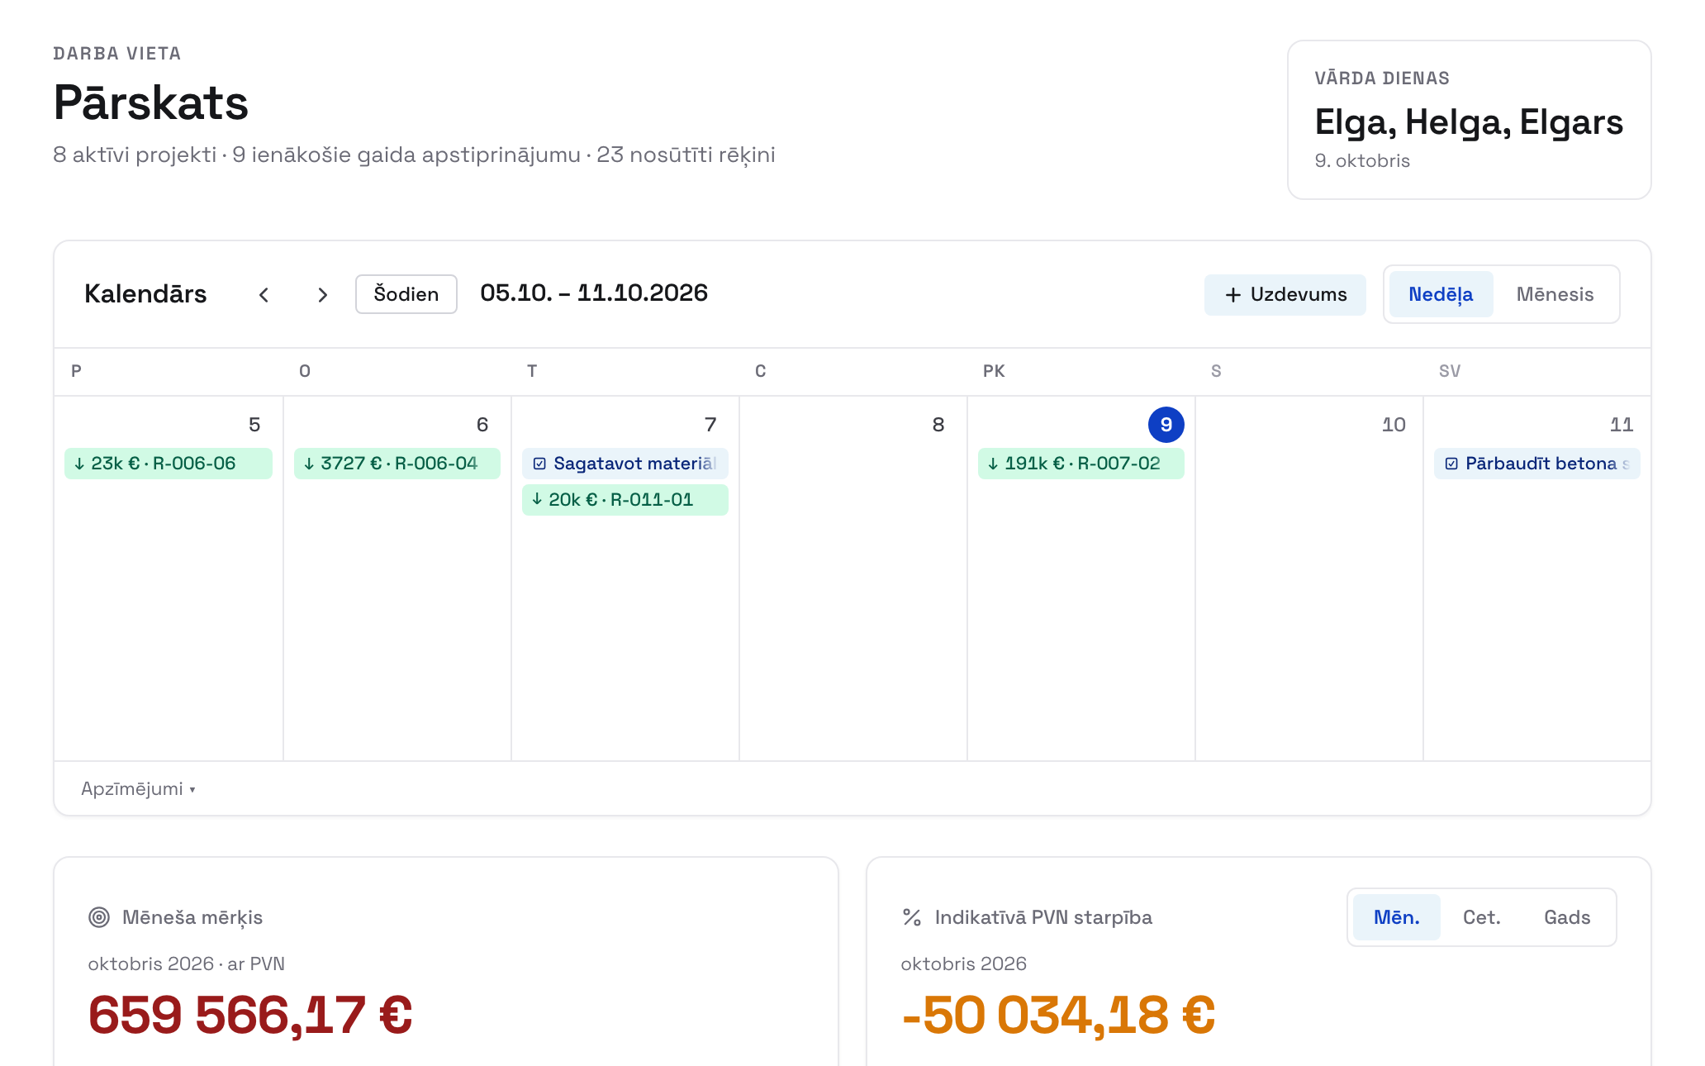Image resolution: width=1705 pixels, height=1066 pixels.
Task: Switch calendar to Nedēļa view
Action: [x=1441, y=294]
